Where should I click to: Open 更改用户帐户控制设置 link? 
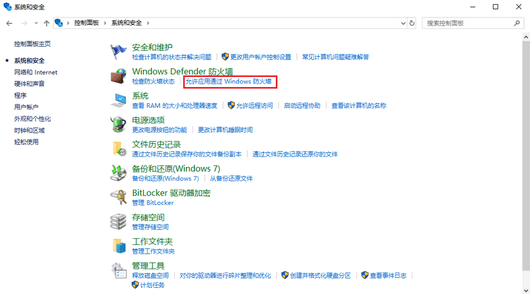coord(261,57)
